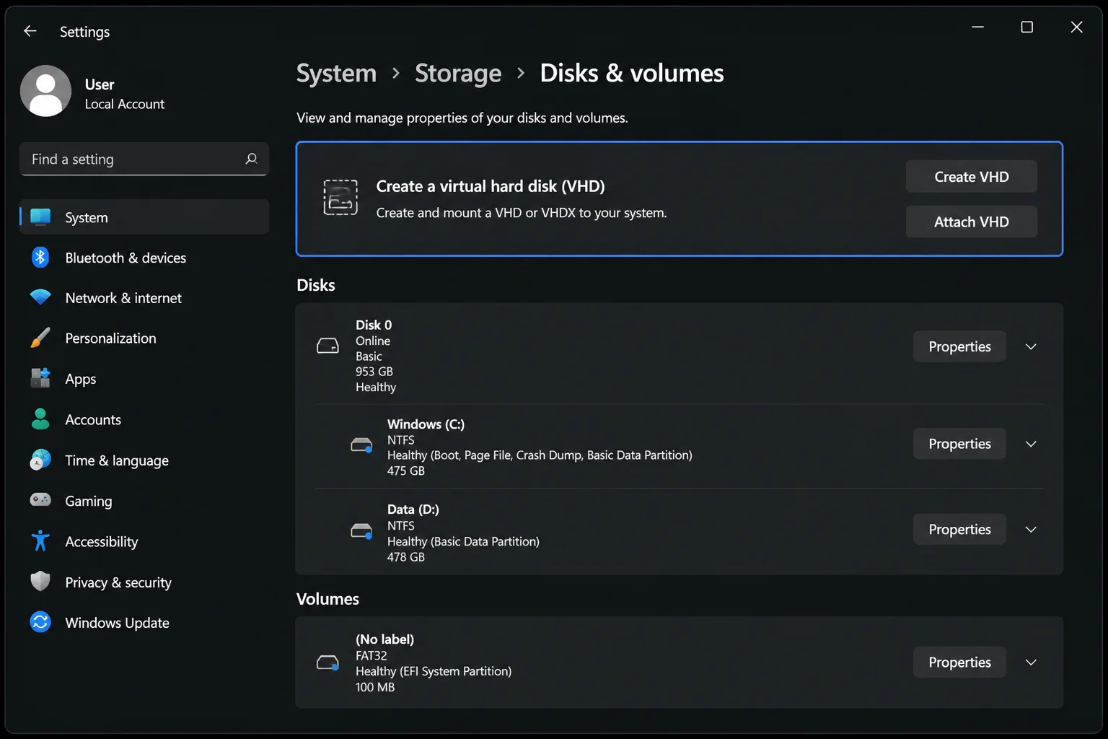The height and width of the screenshot is (739, 1108).
Task: Click the back arrow icon
Action: pyautogui.click(x=30, y=30)
